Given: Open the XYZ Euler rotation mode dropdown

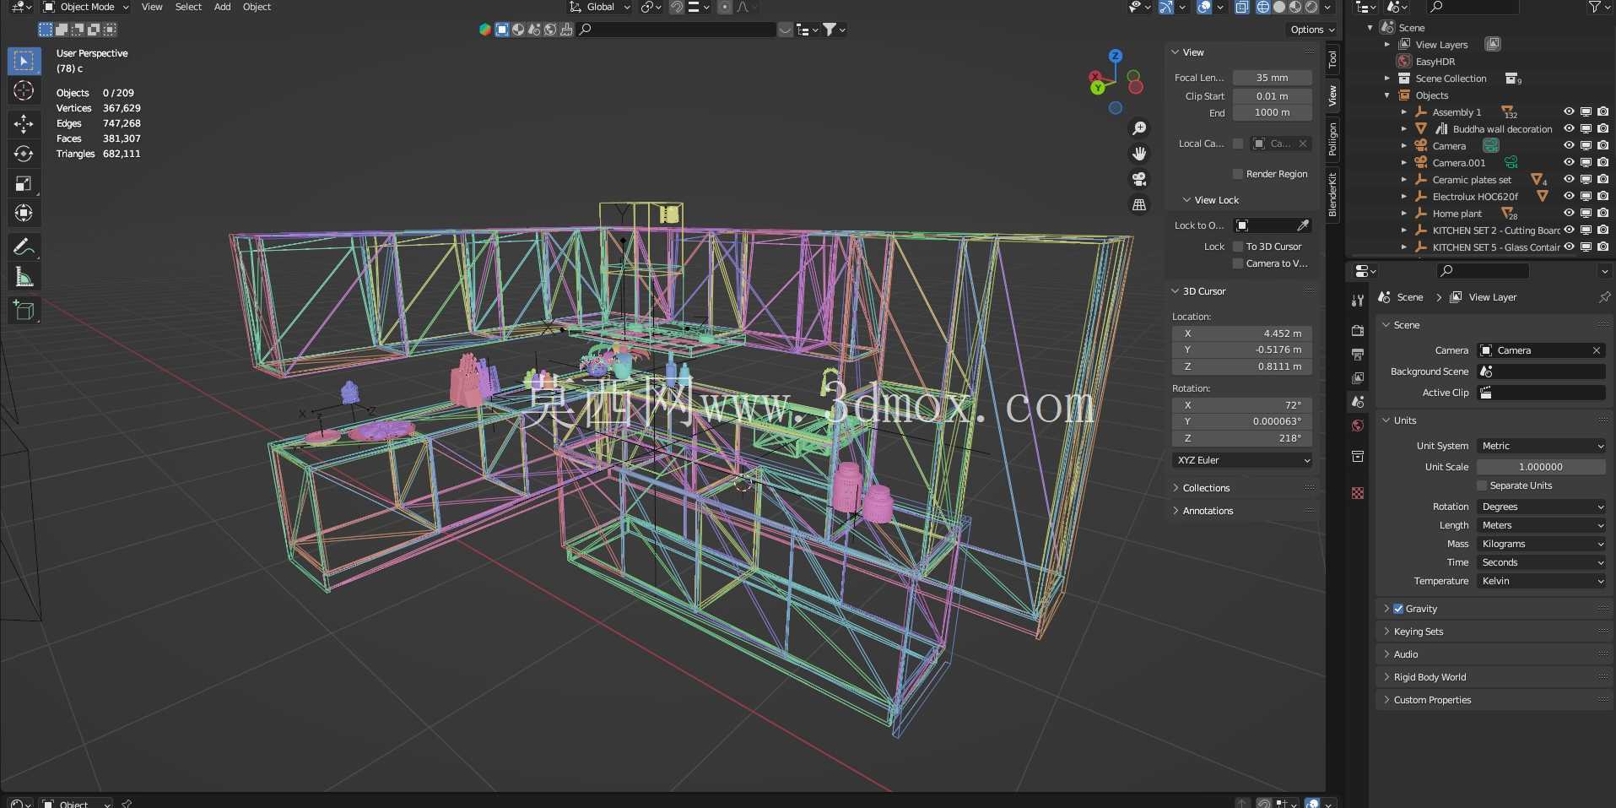Looking at the screenshot, I should coord(1242,460).
